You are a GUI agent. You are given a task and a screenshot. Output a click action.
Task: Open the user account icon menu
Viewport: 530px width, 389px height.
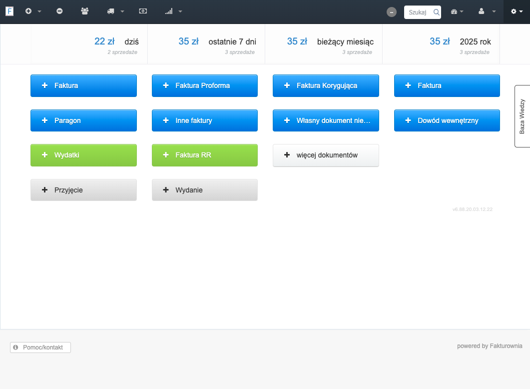(482, 11)
